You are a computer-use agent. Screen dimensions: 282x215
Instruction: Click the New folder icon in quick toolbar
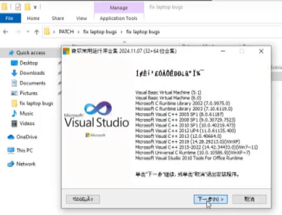point(27,7)
